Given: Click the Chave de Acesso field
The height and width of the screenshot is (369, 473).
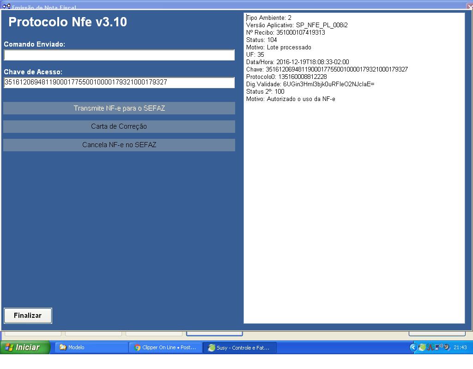Looking at the screenshot, I should [x=119, y=83].
